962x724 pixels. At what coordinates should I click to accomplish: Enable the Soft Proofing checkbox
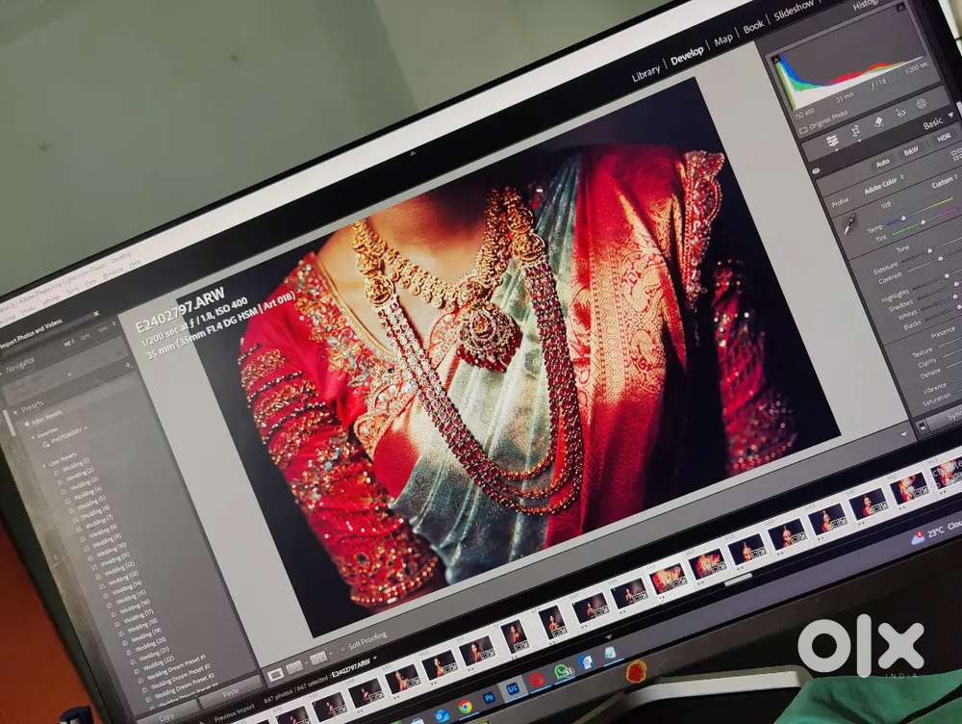342,650
